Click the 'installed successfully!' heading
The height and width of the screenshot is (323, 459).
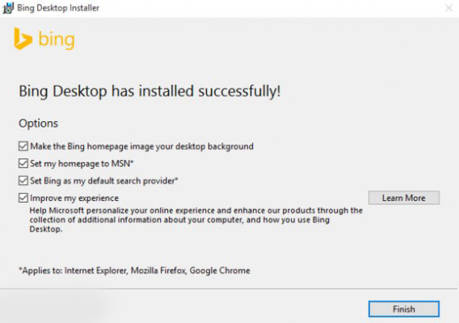click(209, 91)
